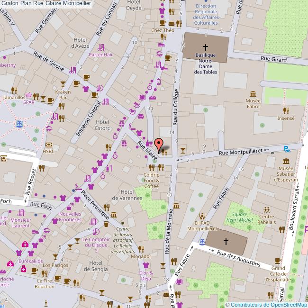Click the Centre Rabelais icon
The height and width of the screenshot is (308, 308).
[x=267, y=209]
